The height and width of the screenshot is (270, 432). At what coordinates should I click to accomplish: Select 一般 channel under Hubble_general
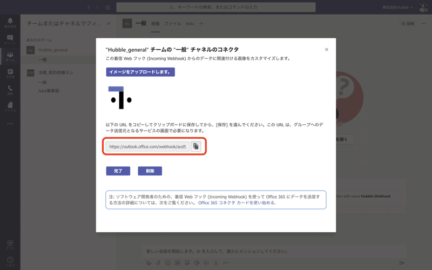(x=43, y=59)
